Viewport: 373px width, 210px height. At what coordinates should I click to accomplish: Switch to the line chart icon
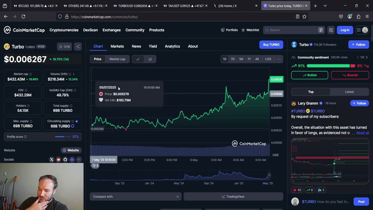click(x=138, y=59)
